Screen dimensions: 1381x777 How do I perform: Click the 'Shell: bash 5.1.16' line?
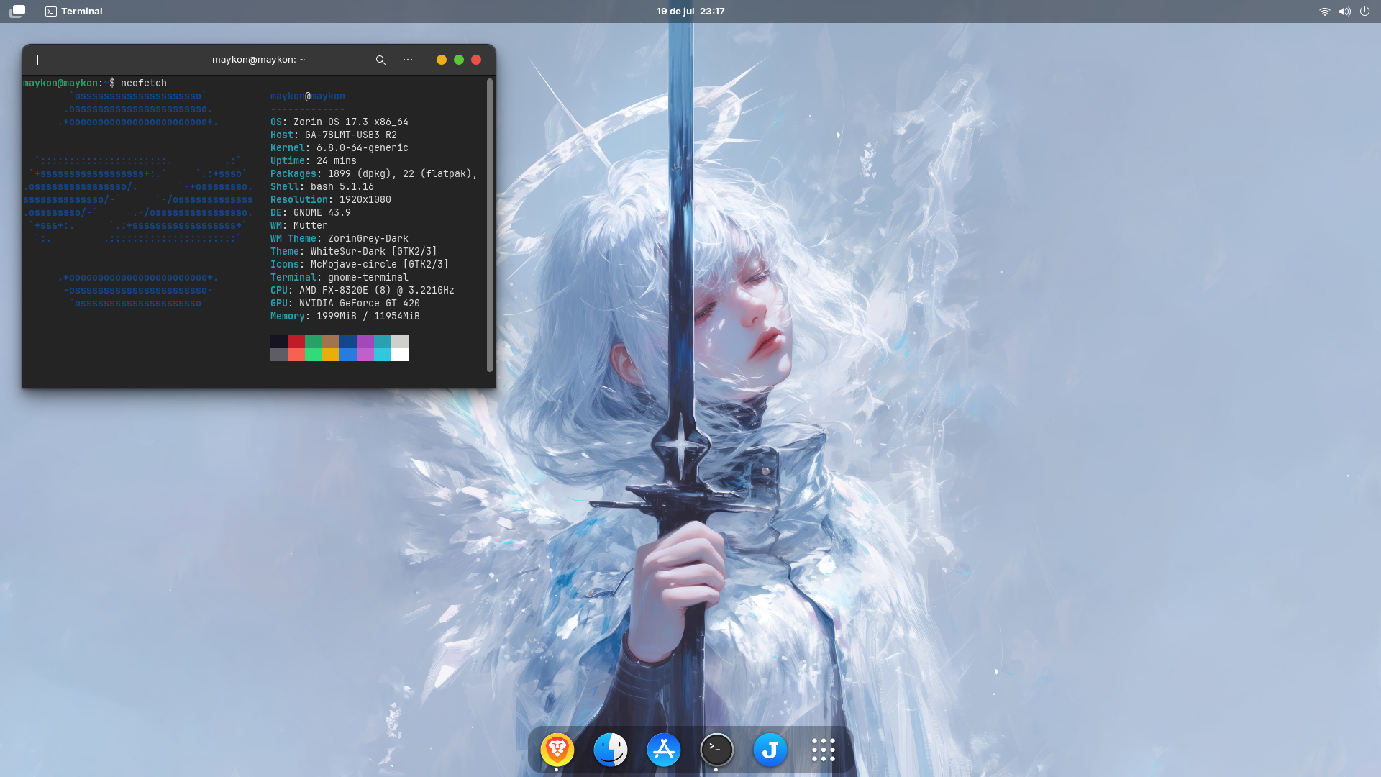[x=322, y=186]
